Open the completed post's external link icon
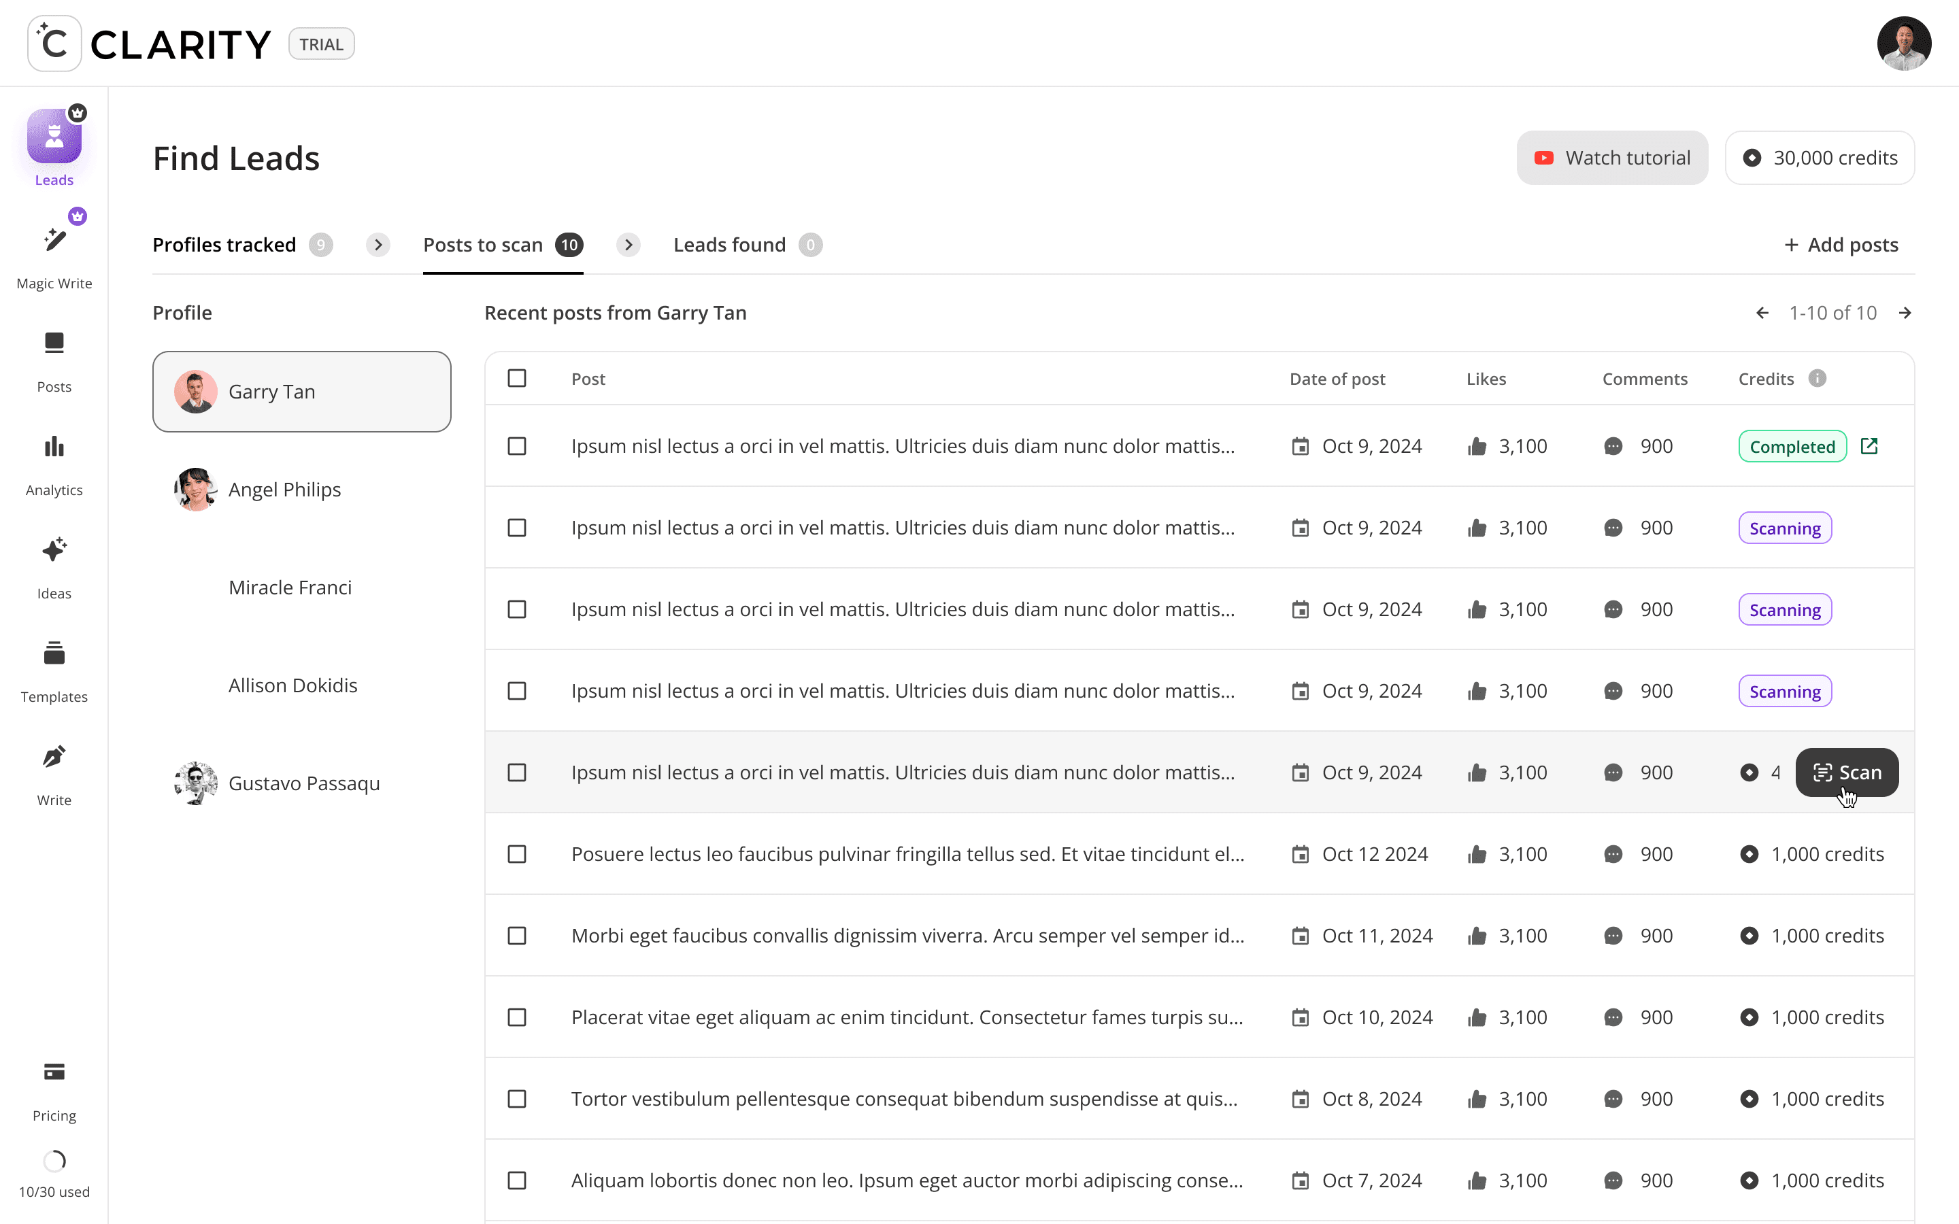Screen dimensions: 1959x1224 click(x=1869, y=446)
